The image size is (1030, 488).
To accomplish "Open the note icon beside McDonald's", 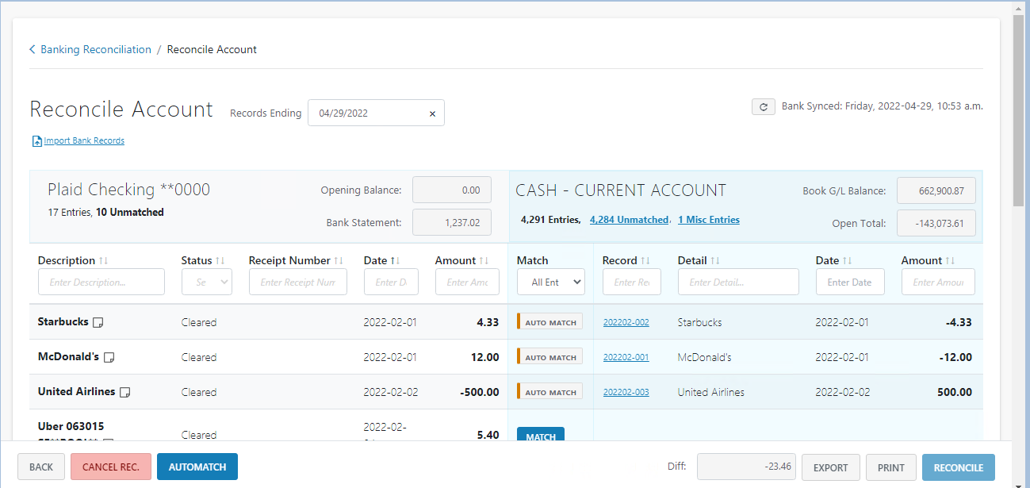I will click(x=109, y=356).
